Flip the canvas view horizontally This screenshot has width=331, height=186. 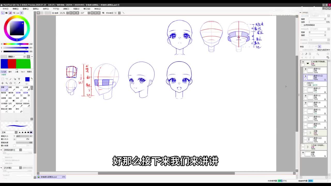point(103,13)
